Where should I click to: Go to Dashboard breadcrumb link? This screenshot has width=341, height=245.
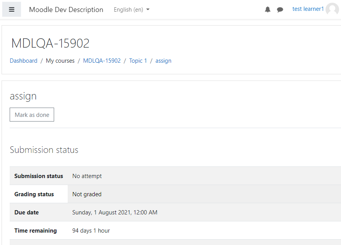click(x=24, y=60)
